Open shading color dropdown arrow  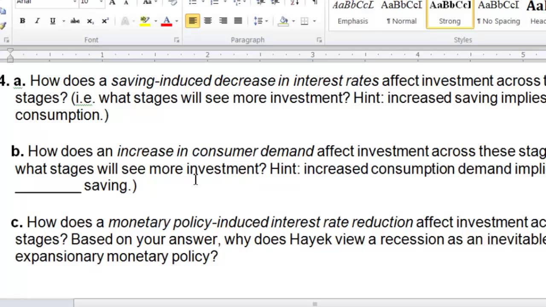tap(293, 21)
